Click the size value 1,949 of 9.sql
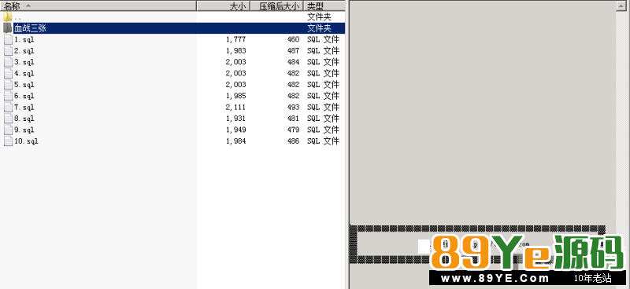 pyautogui.click(x=235, y=130)
